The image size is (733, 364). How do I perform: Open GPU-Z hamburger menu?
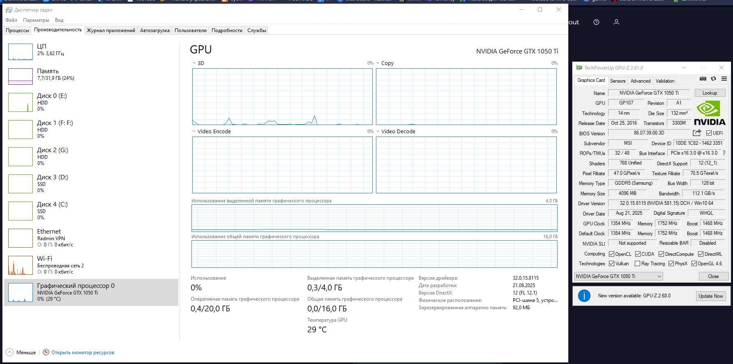[x=724, y=79]
